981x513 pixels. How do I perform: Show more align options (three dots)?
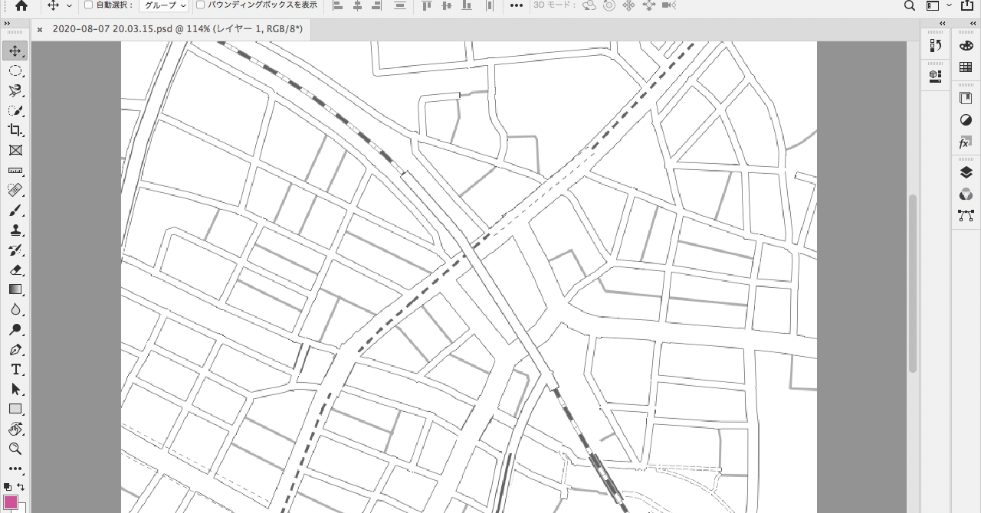[517, 5]
